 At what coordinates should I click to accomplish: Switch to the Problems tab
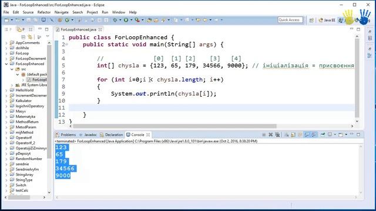coord(66,135)
